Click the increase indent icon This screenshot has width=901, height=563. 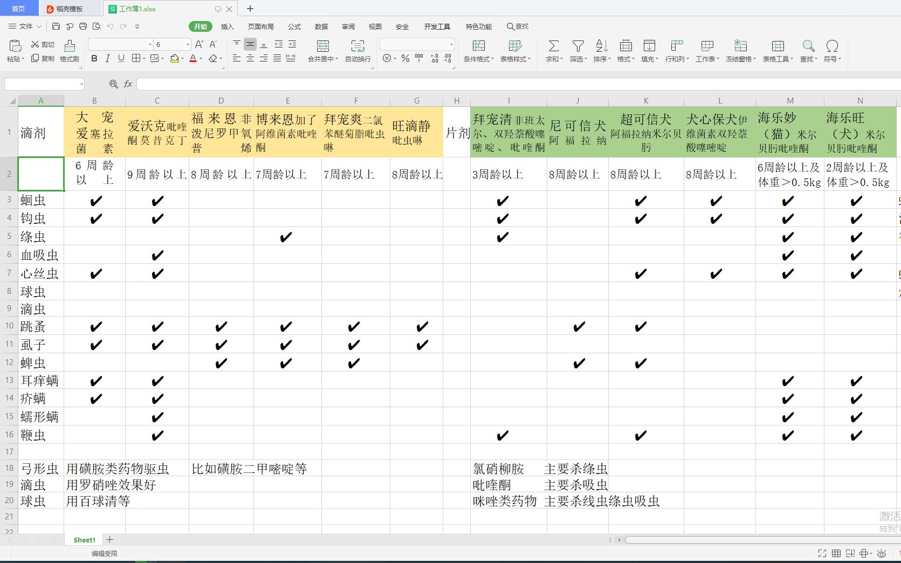292,44
